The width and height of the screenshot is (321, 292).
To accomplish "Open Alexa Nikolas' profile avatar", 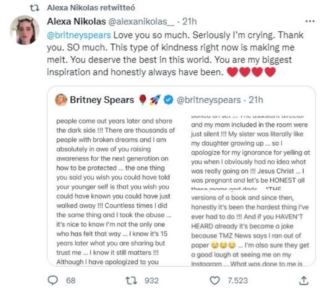I will coord(24,30).
